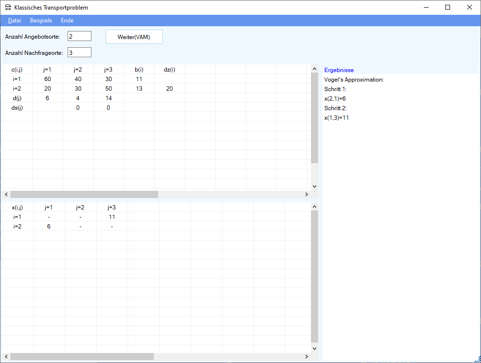The image size is (481, 363).
Task: Focus the Anzahl Nachfrageorte input field
Action: pyautogui.click(x=79, y=52)
